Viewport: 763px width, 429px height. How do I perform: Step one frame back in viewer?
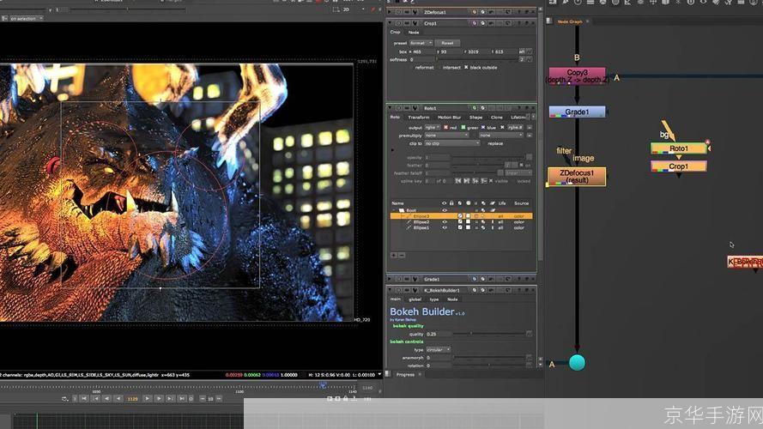107,398
